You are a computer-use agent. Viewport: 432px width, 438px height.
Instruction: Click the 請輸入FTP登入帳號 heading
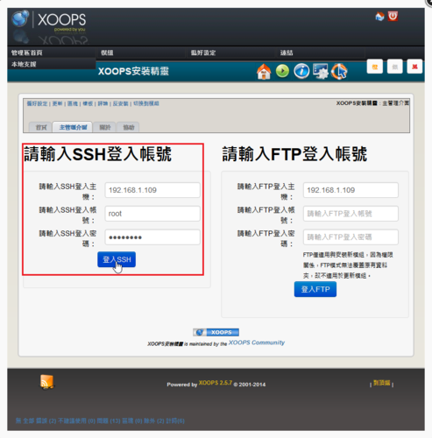click(294, 154)
